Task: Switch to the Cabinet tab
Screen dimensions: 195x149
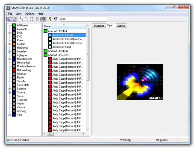Action: pos(121,26)
